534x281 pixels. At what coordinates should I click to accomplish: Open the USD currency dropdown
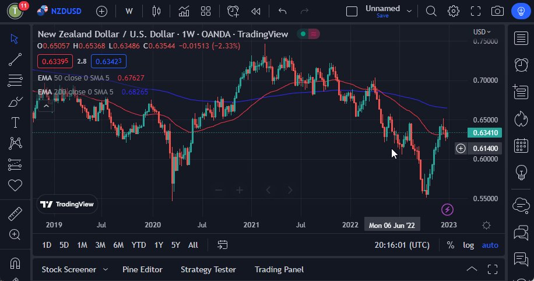(482, 31)
